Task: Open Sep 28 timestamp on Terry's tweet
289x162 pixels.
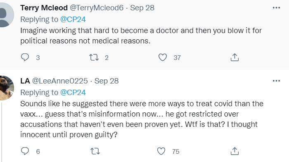Action: [142, 8]
